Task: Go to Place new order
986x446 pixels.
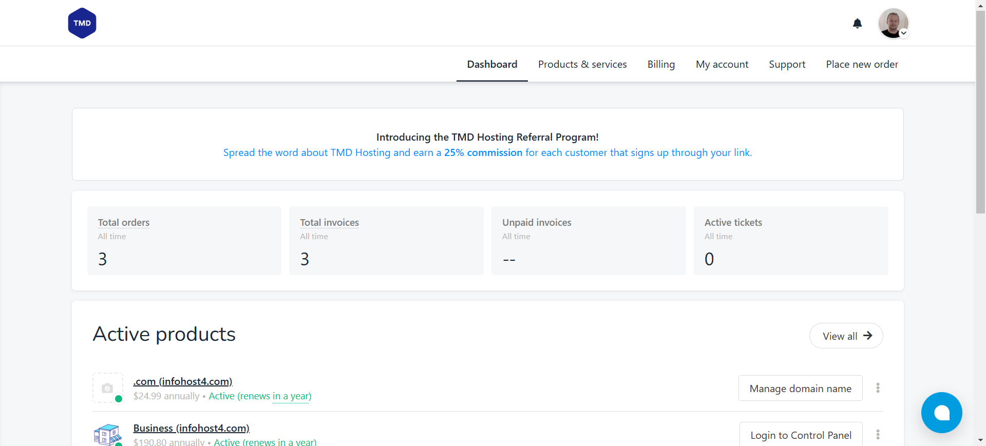Action: point(862,64)
